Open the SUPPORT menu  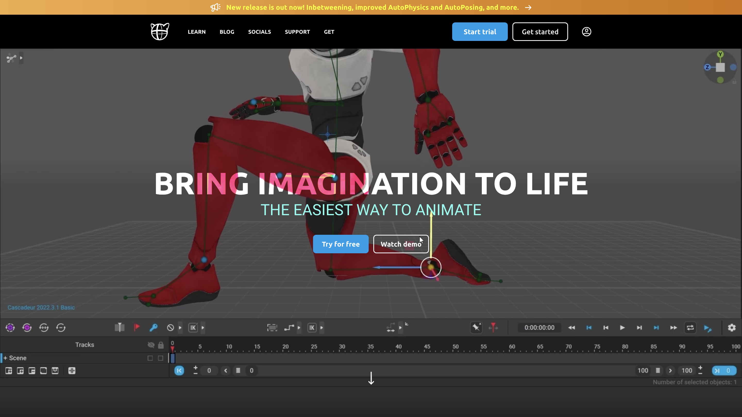tap(297, 32)
